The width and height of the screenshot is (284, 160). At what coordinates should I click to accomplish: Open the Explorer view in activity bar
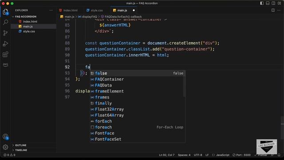5,12
